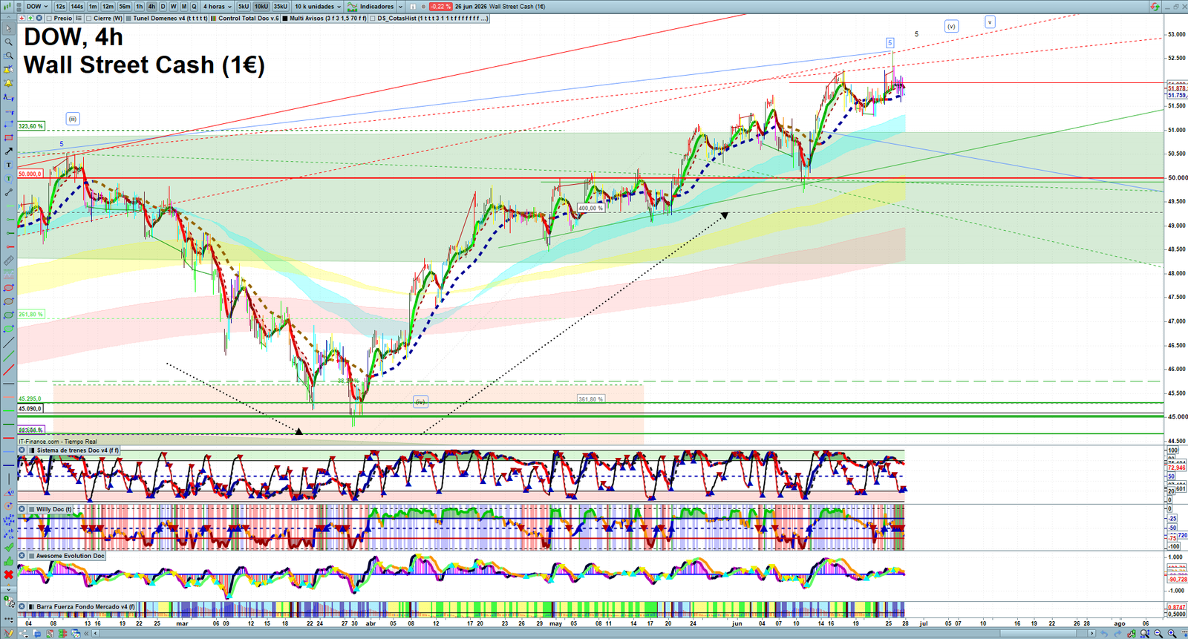Select the red rectangle drawing tool
1188x639 pixels.
pyautogui.click(x=8, y=138)
